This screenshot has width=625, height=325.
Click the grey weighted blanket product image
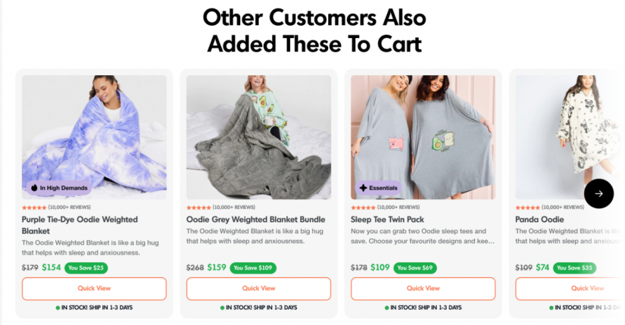point(259,137)
